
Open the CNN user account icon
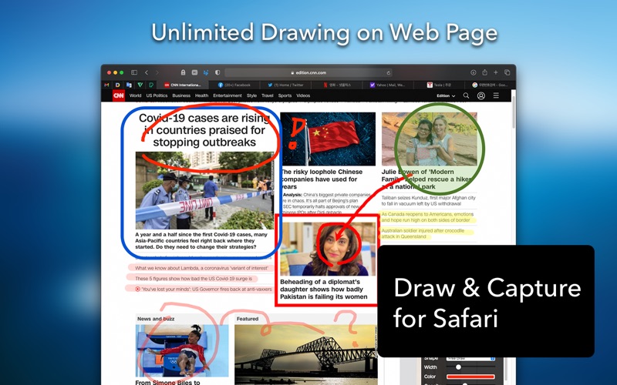point(480,95)
